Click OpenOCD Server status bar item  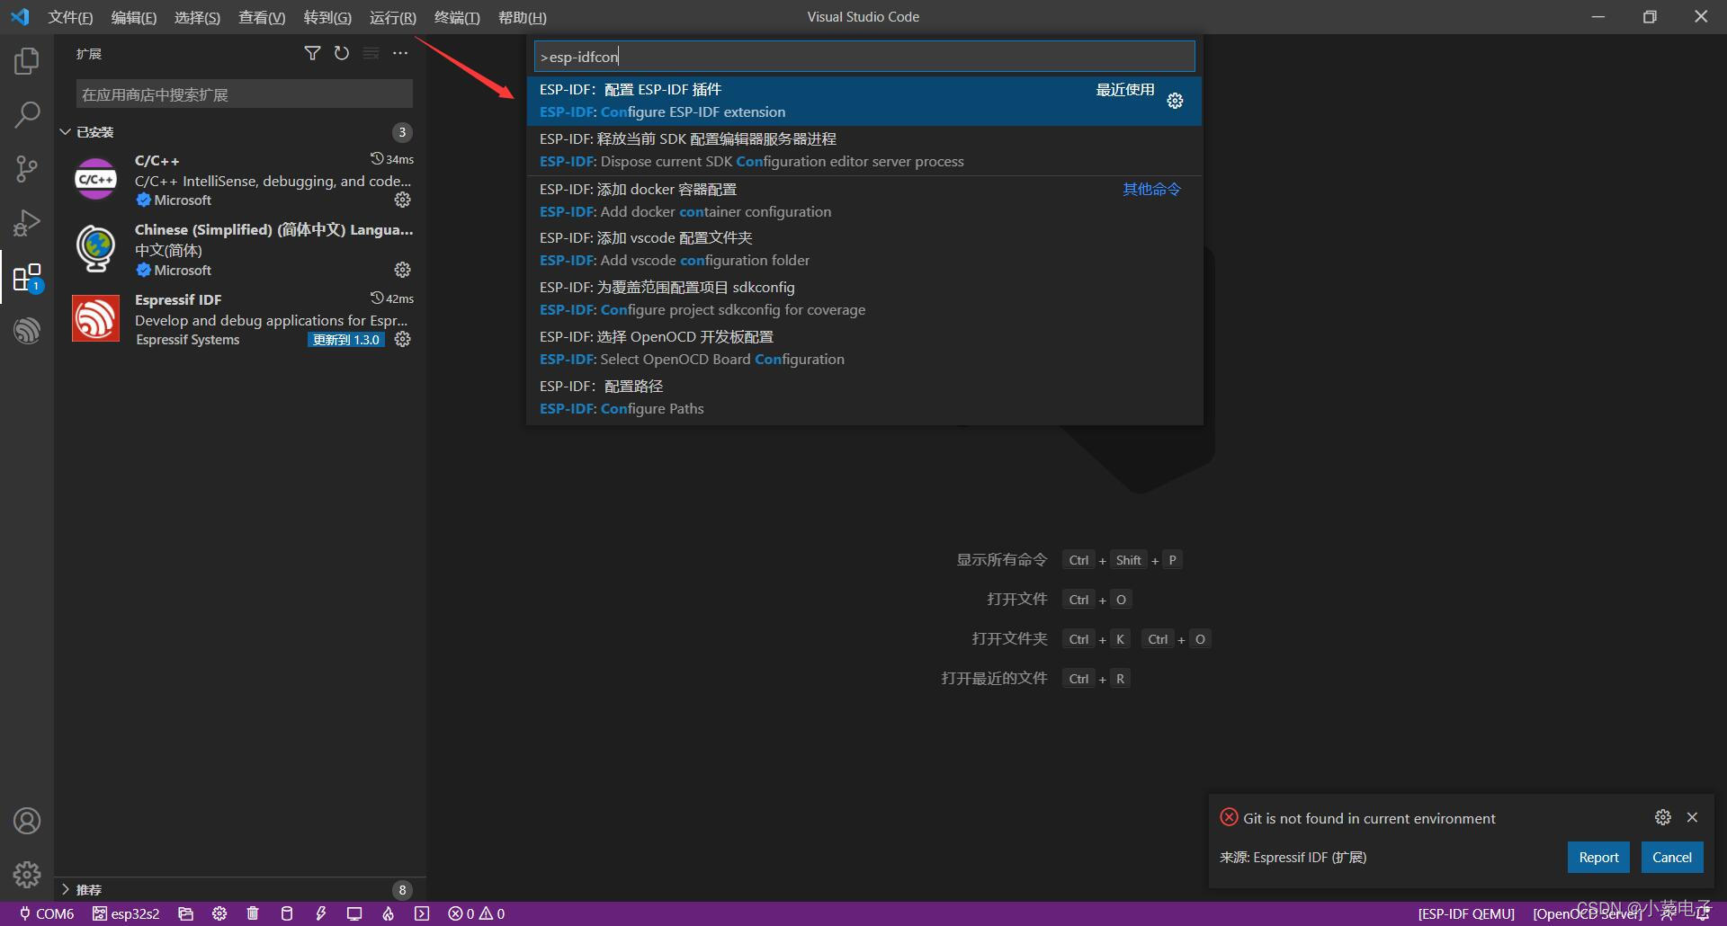[x=1588, y=913]
